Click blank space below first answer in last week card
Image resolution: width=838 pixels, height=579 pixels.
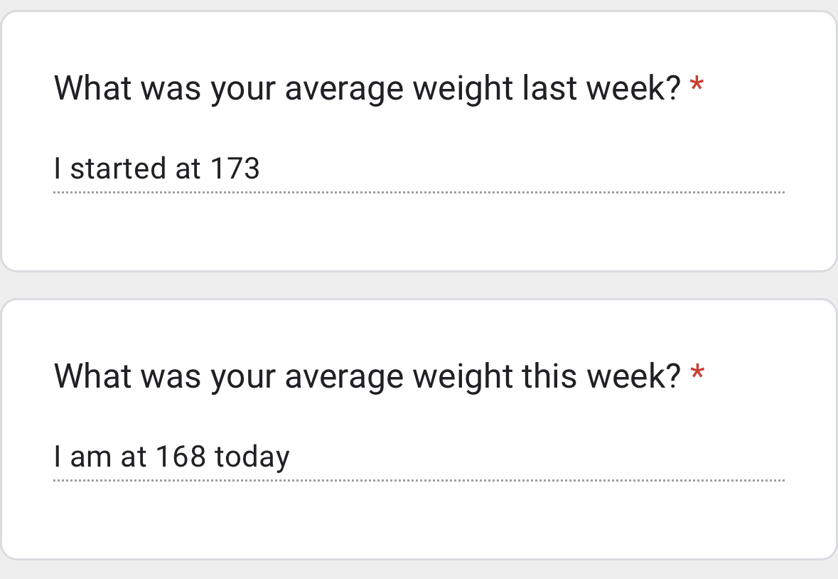click(419, 231)
